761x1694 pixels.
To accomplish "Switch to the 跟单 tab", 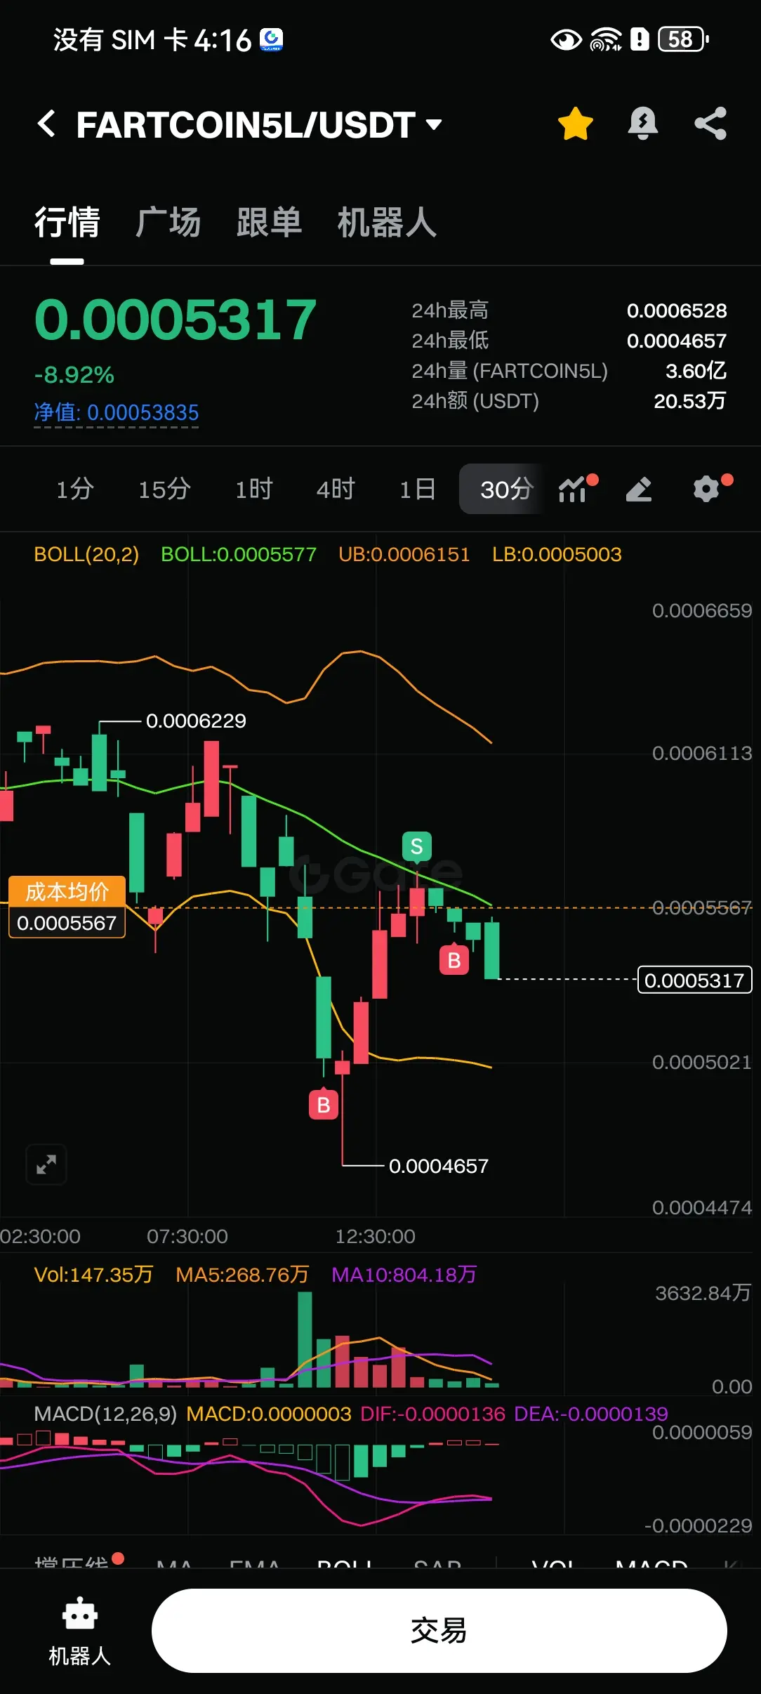I will [x=270, y=223].
